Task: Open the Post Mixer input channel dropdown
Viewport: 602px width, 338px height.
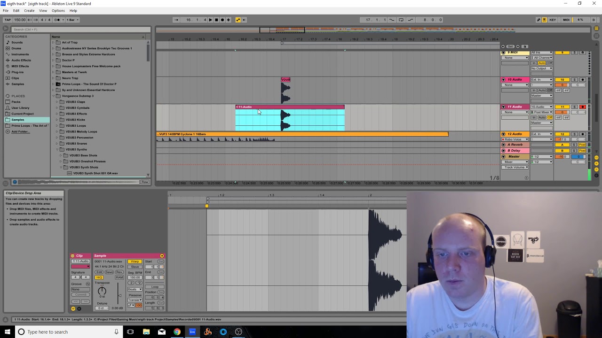Action: point(542,112)
